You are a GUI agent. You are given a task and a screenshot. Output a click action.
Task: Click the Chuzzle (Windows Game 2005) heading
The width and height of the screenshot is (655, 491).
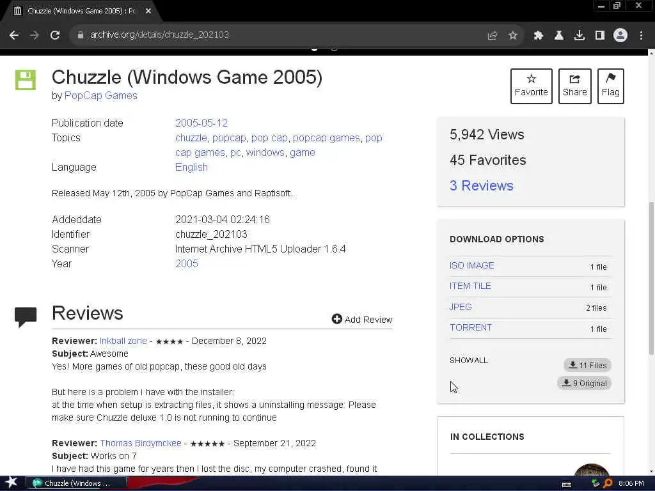[x=187, y=77]
